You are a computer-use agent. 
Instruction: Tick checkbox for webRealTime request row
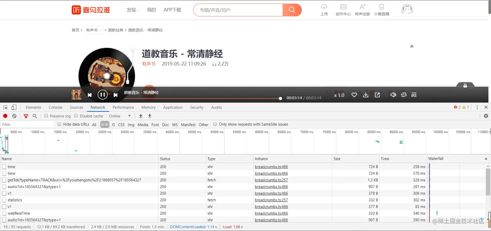point(4,213)
